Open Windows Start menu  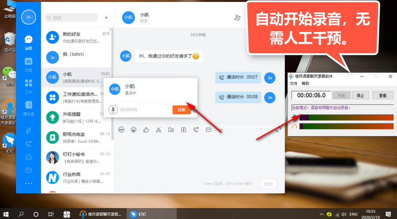point(6,214)
